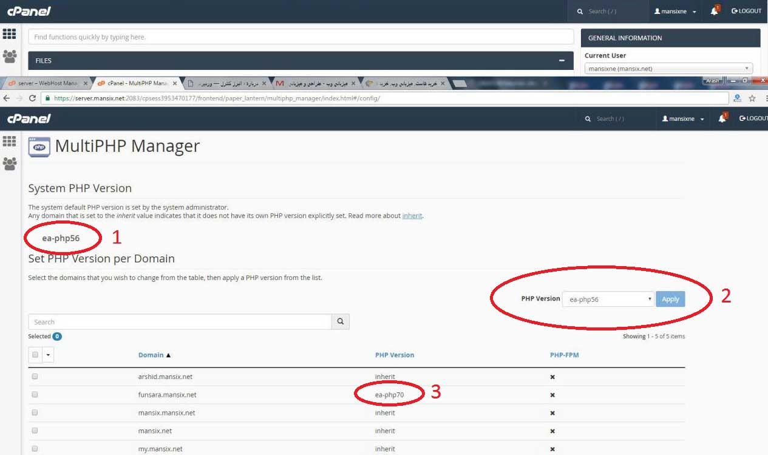Click the 'ea-php70' PHP version cell
Screen dimensions: 768x455
[x=389, y=395]
